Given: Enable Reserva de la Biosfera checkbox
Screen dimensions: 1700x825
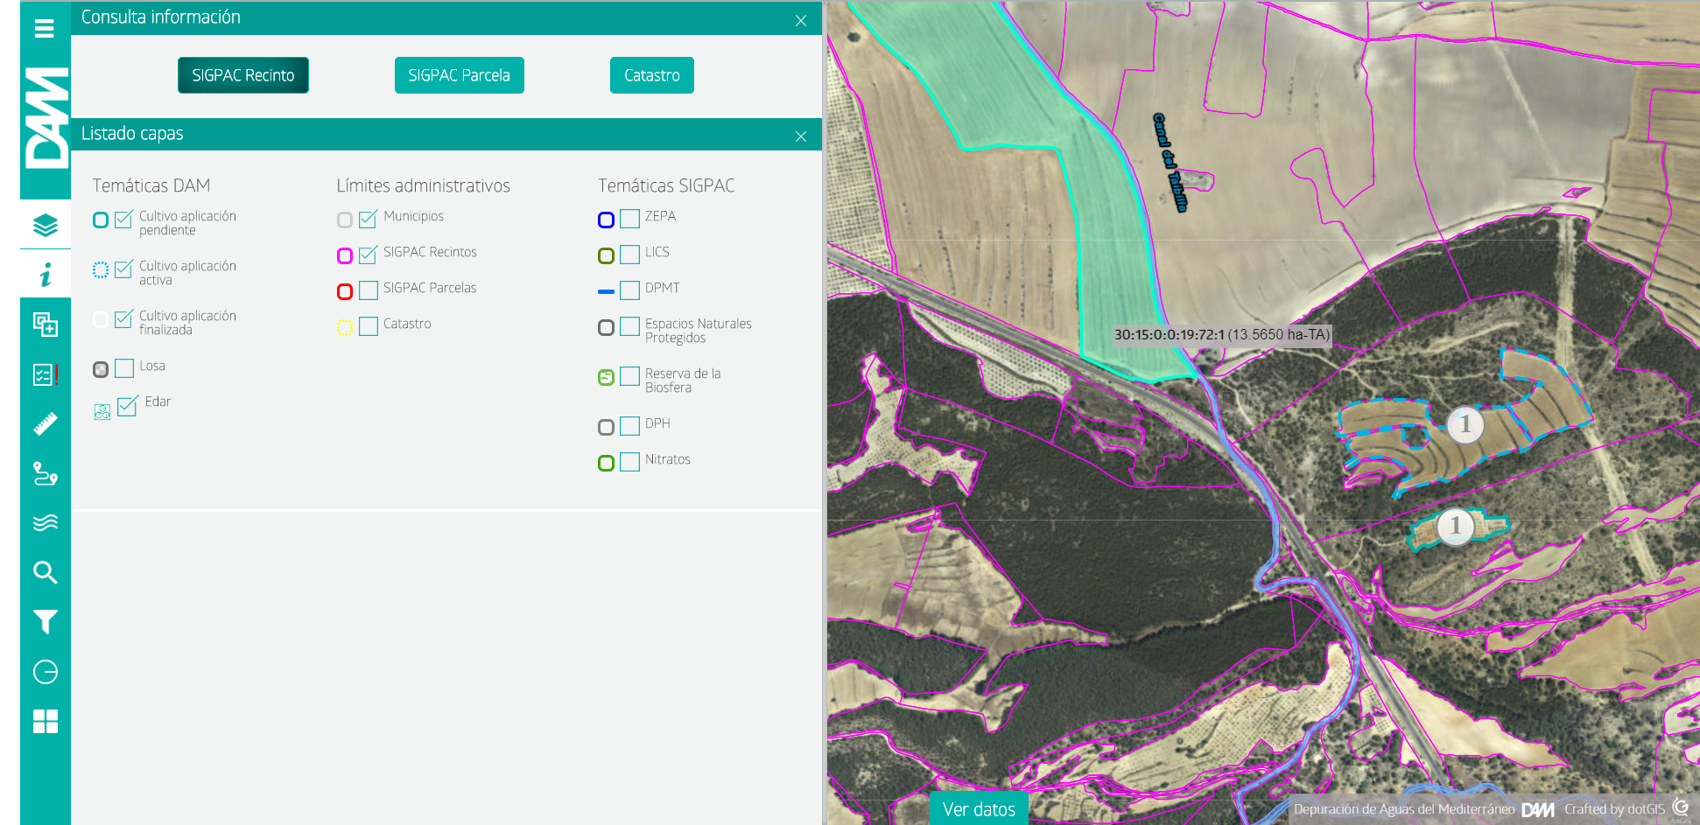Looking at the screenshot, I should click(630, 376).
